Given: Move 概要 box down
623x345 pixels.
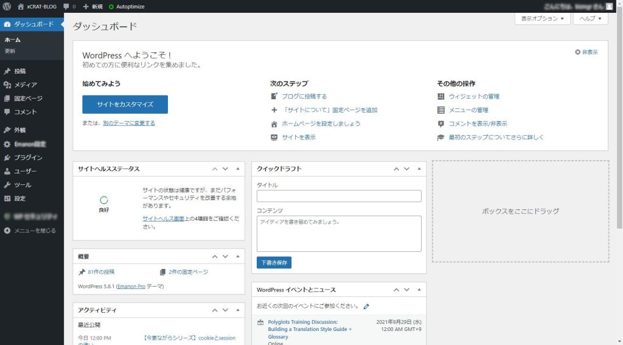Looking at the screenshot, I should pos(225,257).
